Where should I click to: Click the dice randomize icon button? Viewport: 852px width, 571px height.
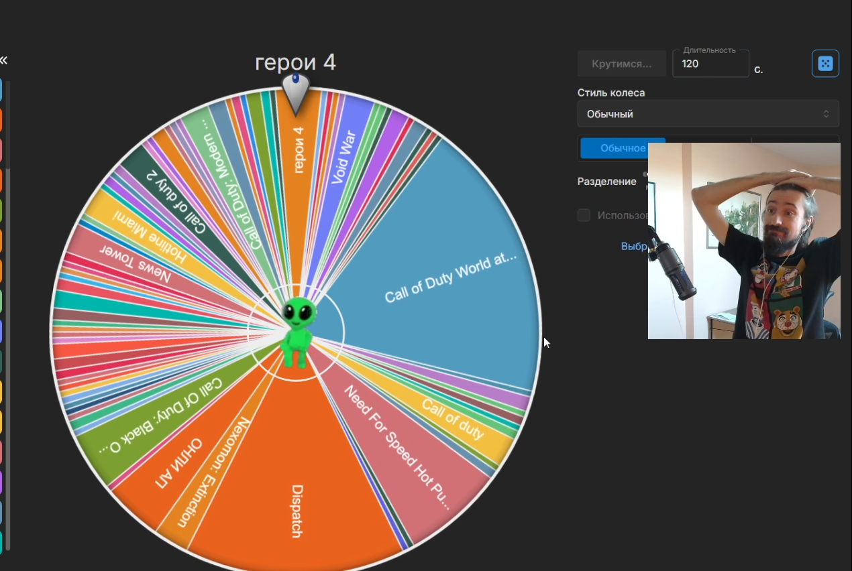(825, 64)
